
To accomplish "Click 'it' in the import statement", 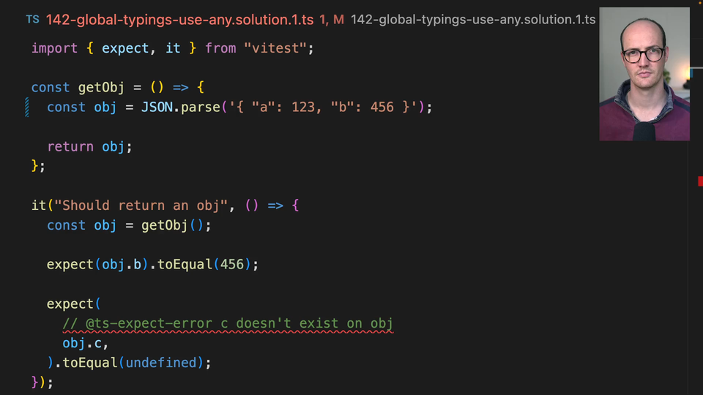I will pos(173,48).
